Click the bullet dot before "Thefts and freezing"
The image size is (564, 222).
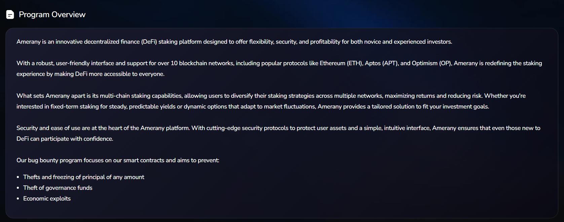click(x=18, y=177)
